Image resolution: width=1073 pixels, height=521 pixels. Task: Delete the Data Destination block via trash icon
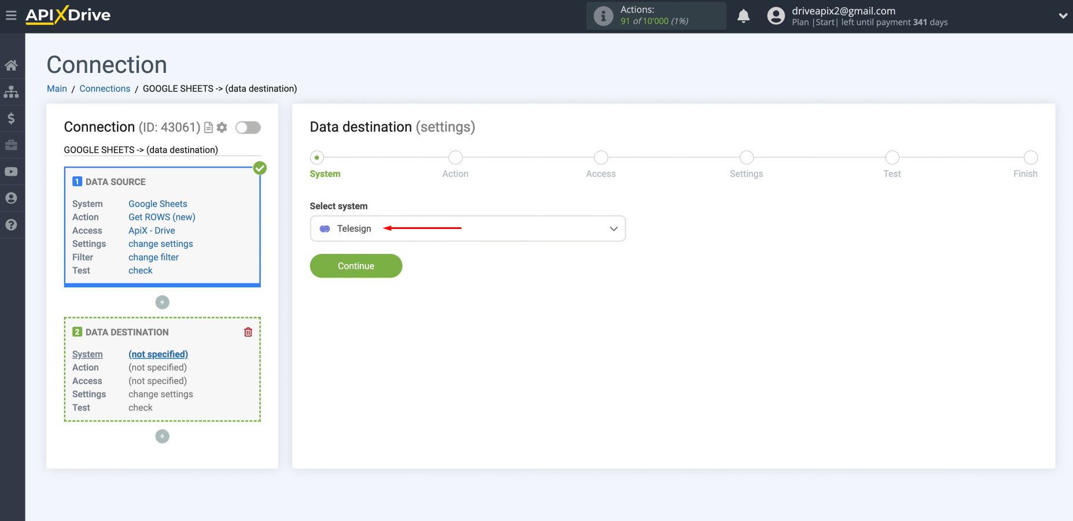click(248, 332)
